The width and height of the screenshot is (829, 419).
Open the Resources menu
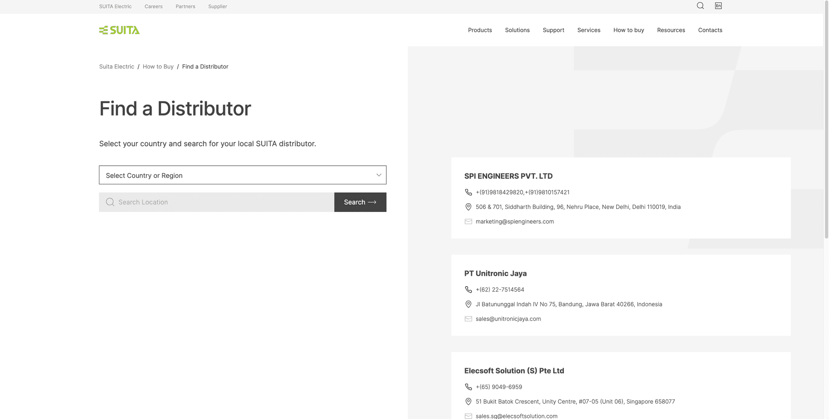tap(671, 30)
